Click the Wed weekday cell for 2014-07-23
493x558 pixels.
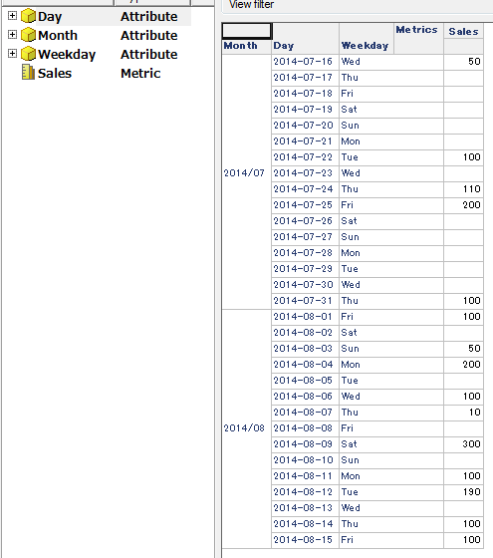pos(391,173)
